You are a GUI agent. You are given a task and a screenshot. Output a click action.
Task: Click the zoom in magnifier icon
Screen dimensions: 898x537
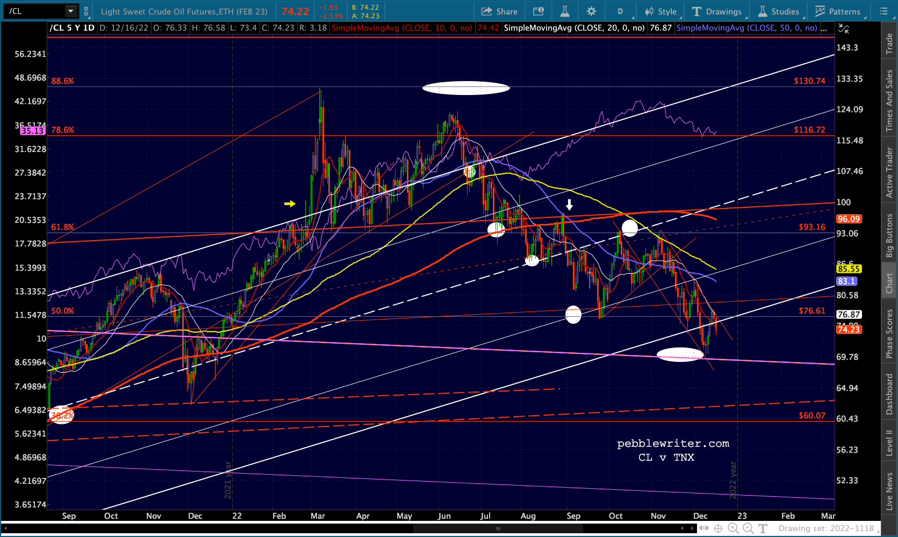[733, 529]
